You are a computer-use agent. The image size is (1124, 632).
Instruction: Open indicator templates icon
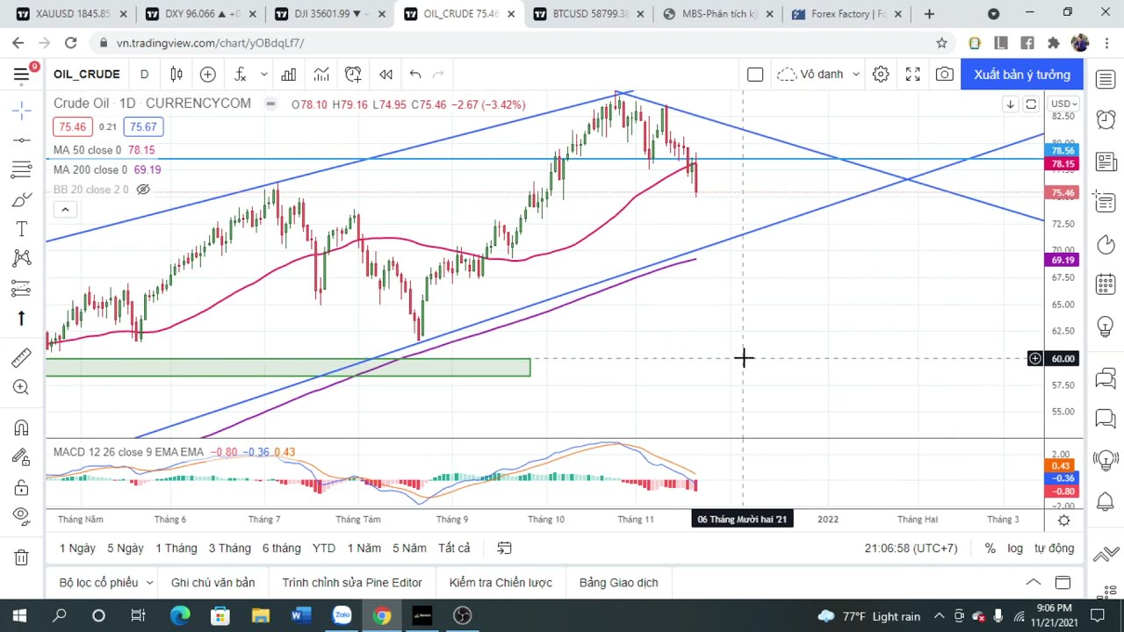pos(321,75)
